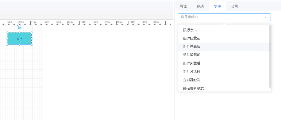This screenshot has height=120, width=281.
Task: Select 组件卸载前 from the event list
Action: pyautogui.click(x=224, y=55)
